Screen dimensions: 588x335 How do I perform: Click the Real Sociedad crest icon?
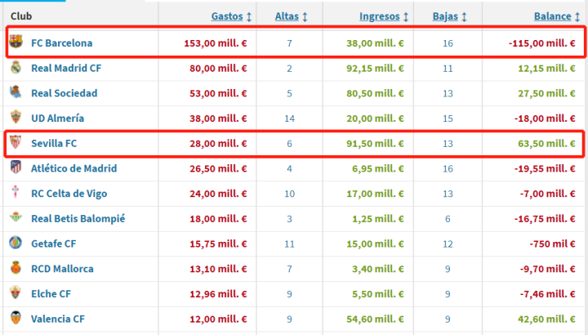[16, 92]
